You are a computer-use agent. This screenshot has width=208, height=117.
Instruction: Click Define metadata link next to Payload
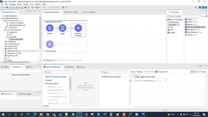coord(61,77)
